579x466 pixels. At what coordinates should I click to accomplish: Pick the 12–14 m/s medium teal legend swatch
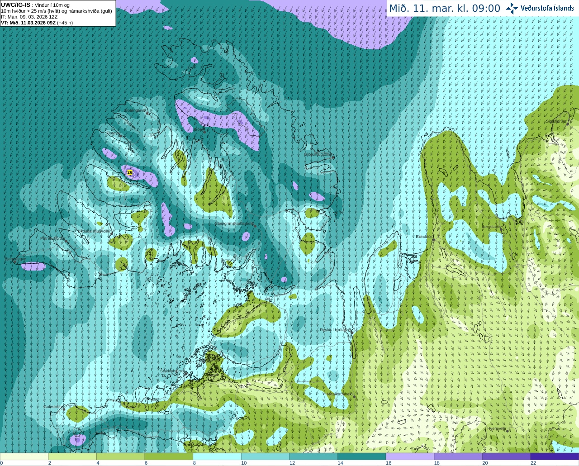313,456
